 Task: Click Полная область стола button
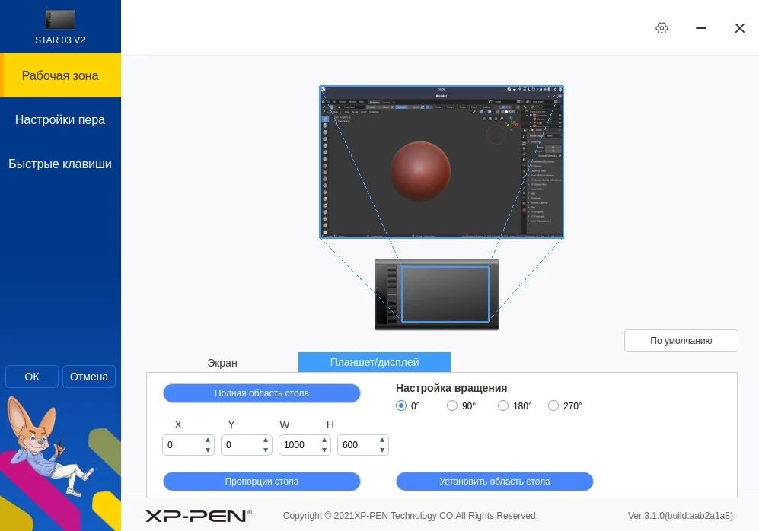[x=262, y=393]
